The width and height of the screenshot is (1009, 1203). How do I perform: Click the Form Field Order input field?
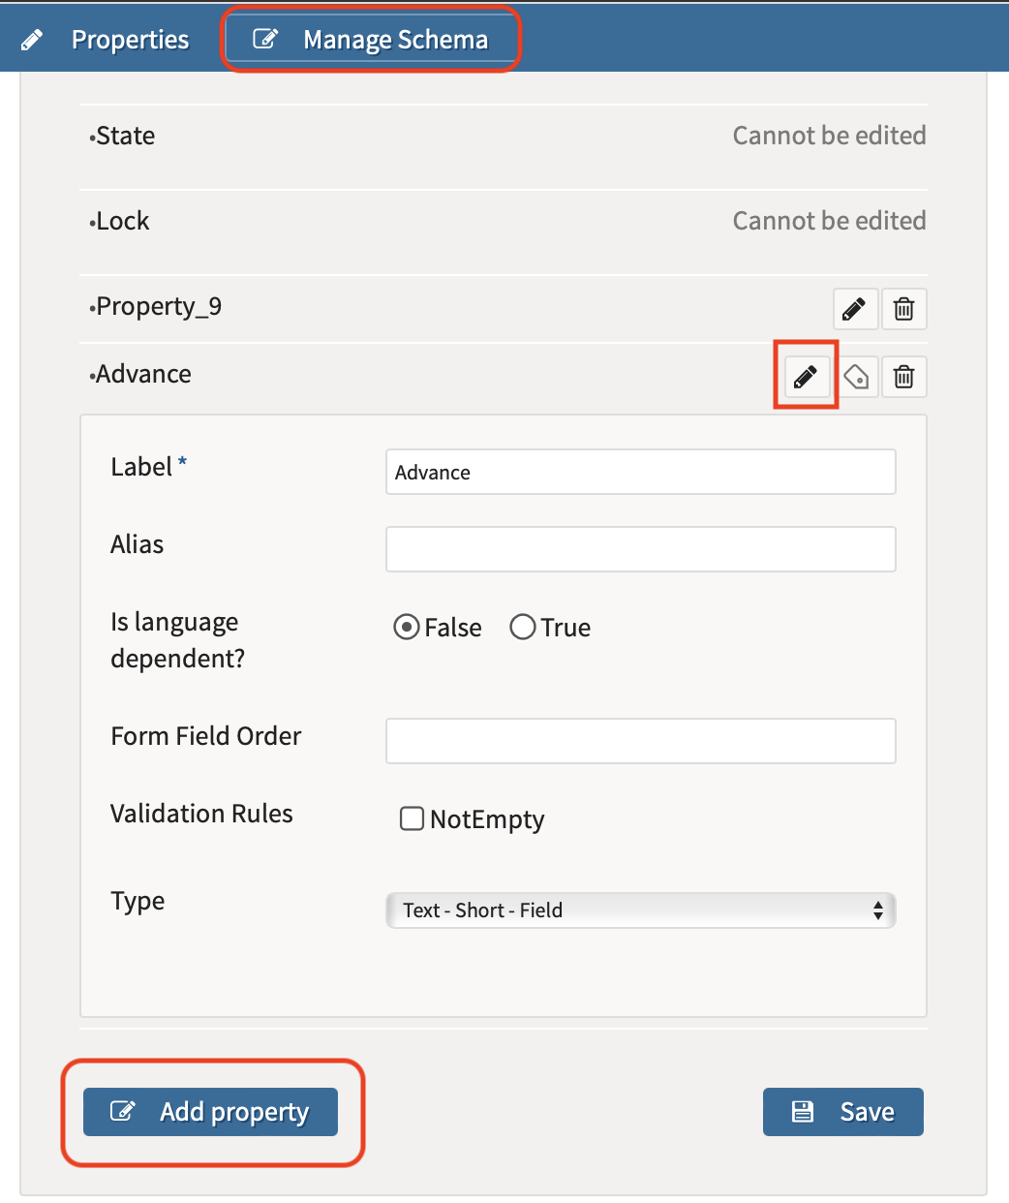[640, 741]
